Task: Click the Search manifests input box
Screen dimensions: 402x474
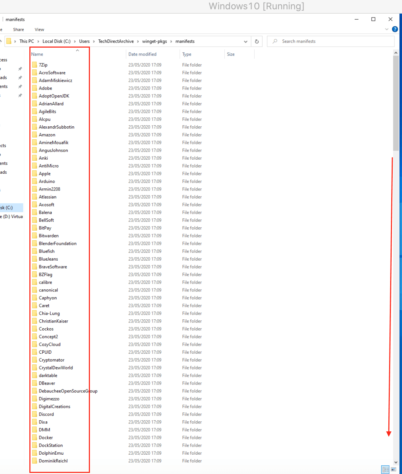Action: tap(333, 42)
